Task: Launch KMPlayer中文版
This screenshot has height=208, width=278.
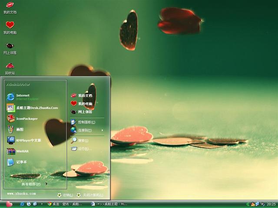Action: tap(28, 140)
